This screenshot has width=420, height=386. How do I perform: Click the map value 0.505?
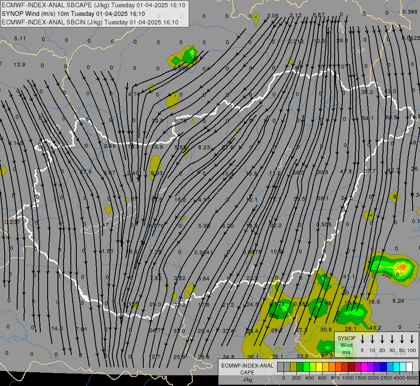(x=324, y=224)
